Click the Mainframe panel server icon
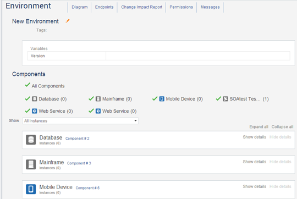 [x=31, y=164]
